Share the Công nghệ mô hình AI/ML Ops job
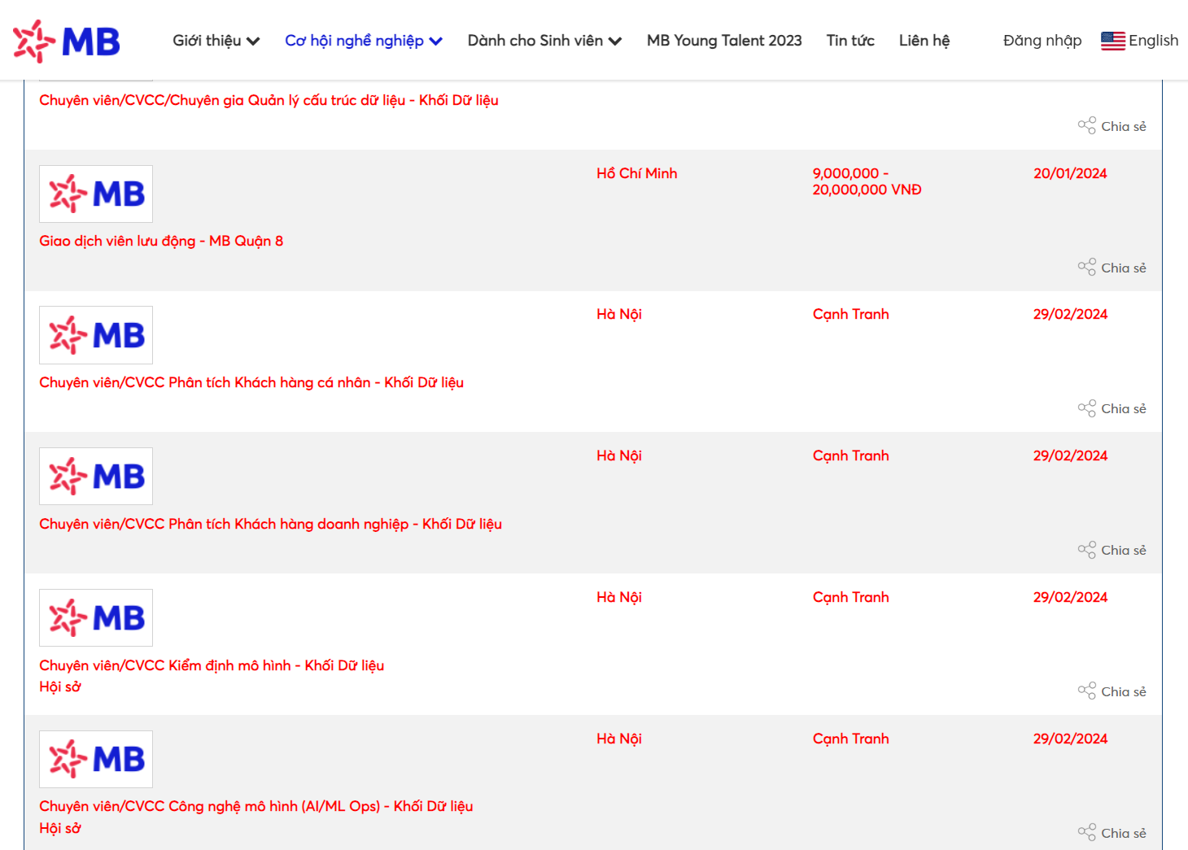This screenshot has height=850, width=1188. coord(1112,833)
